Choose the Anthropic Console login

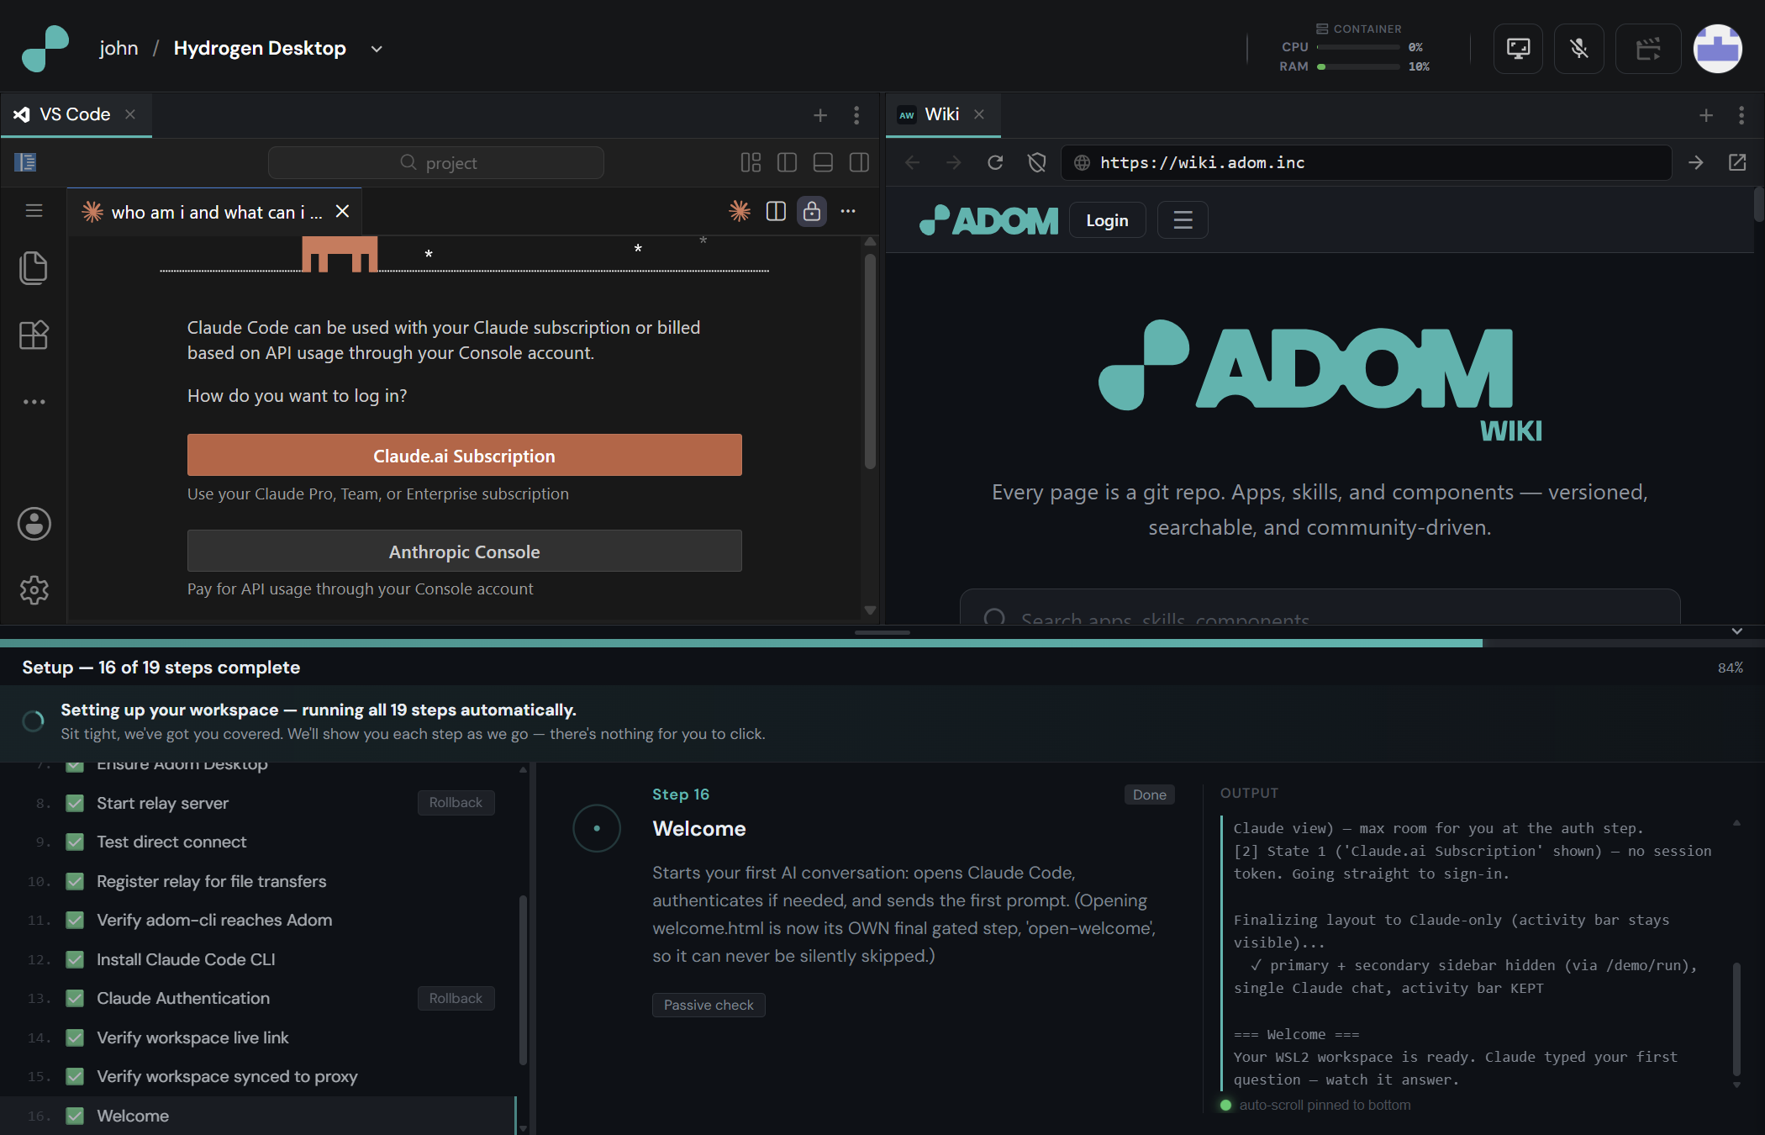[x=464, y=551]
